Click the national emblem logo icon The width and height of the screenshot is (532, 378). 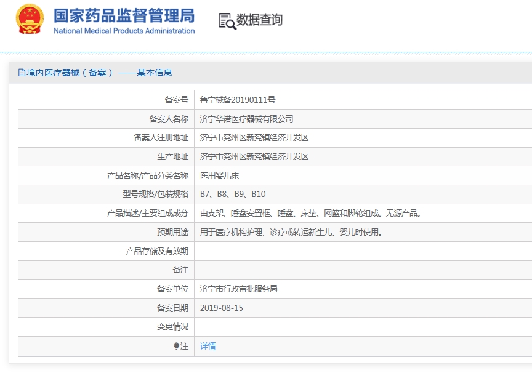(30, 19)
